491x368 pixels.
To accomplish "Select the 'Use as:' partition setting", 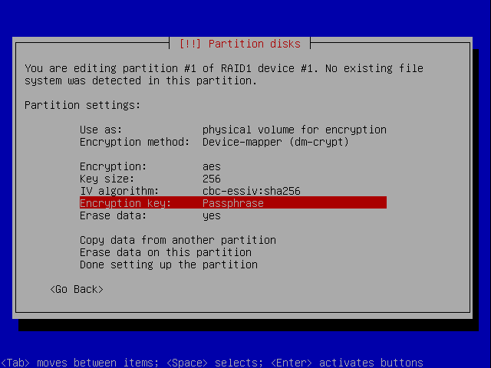I will 233,130.
